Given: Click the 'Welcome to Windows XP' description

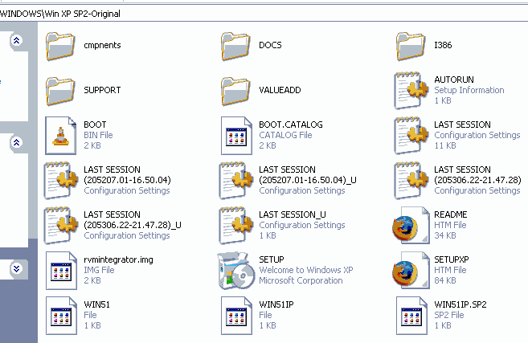Looking at the screenshot, I should coord(306,270).
